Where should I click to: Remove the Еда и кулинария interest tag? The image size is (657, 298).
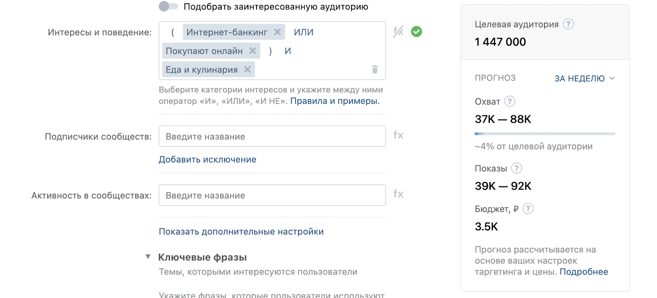coord(247,70)
